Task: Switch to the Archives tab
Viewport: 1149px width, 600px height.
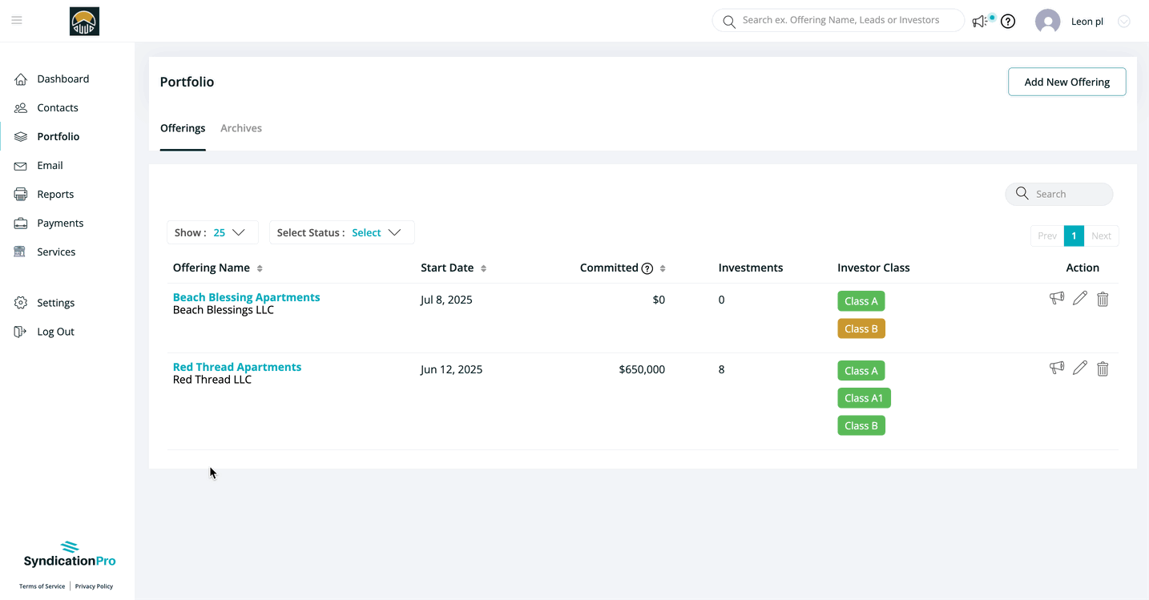Action: (240, 128)
